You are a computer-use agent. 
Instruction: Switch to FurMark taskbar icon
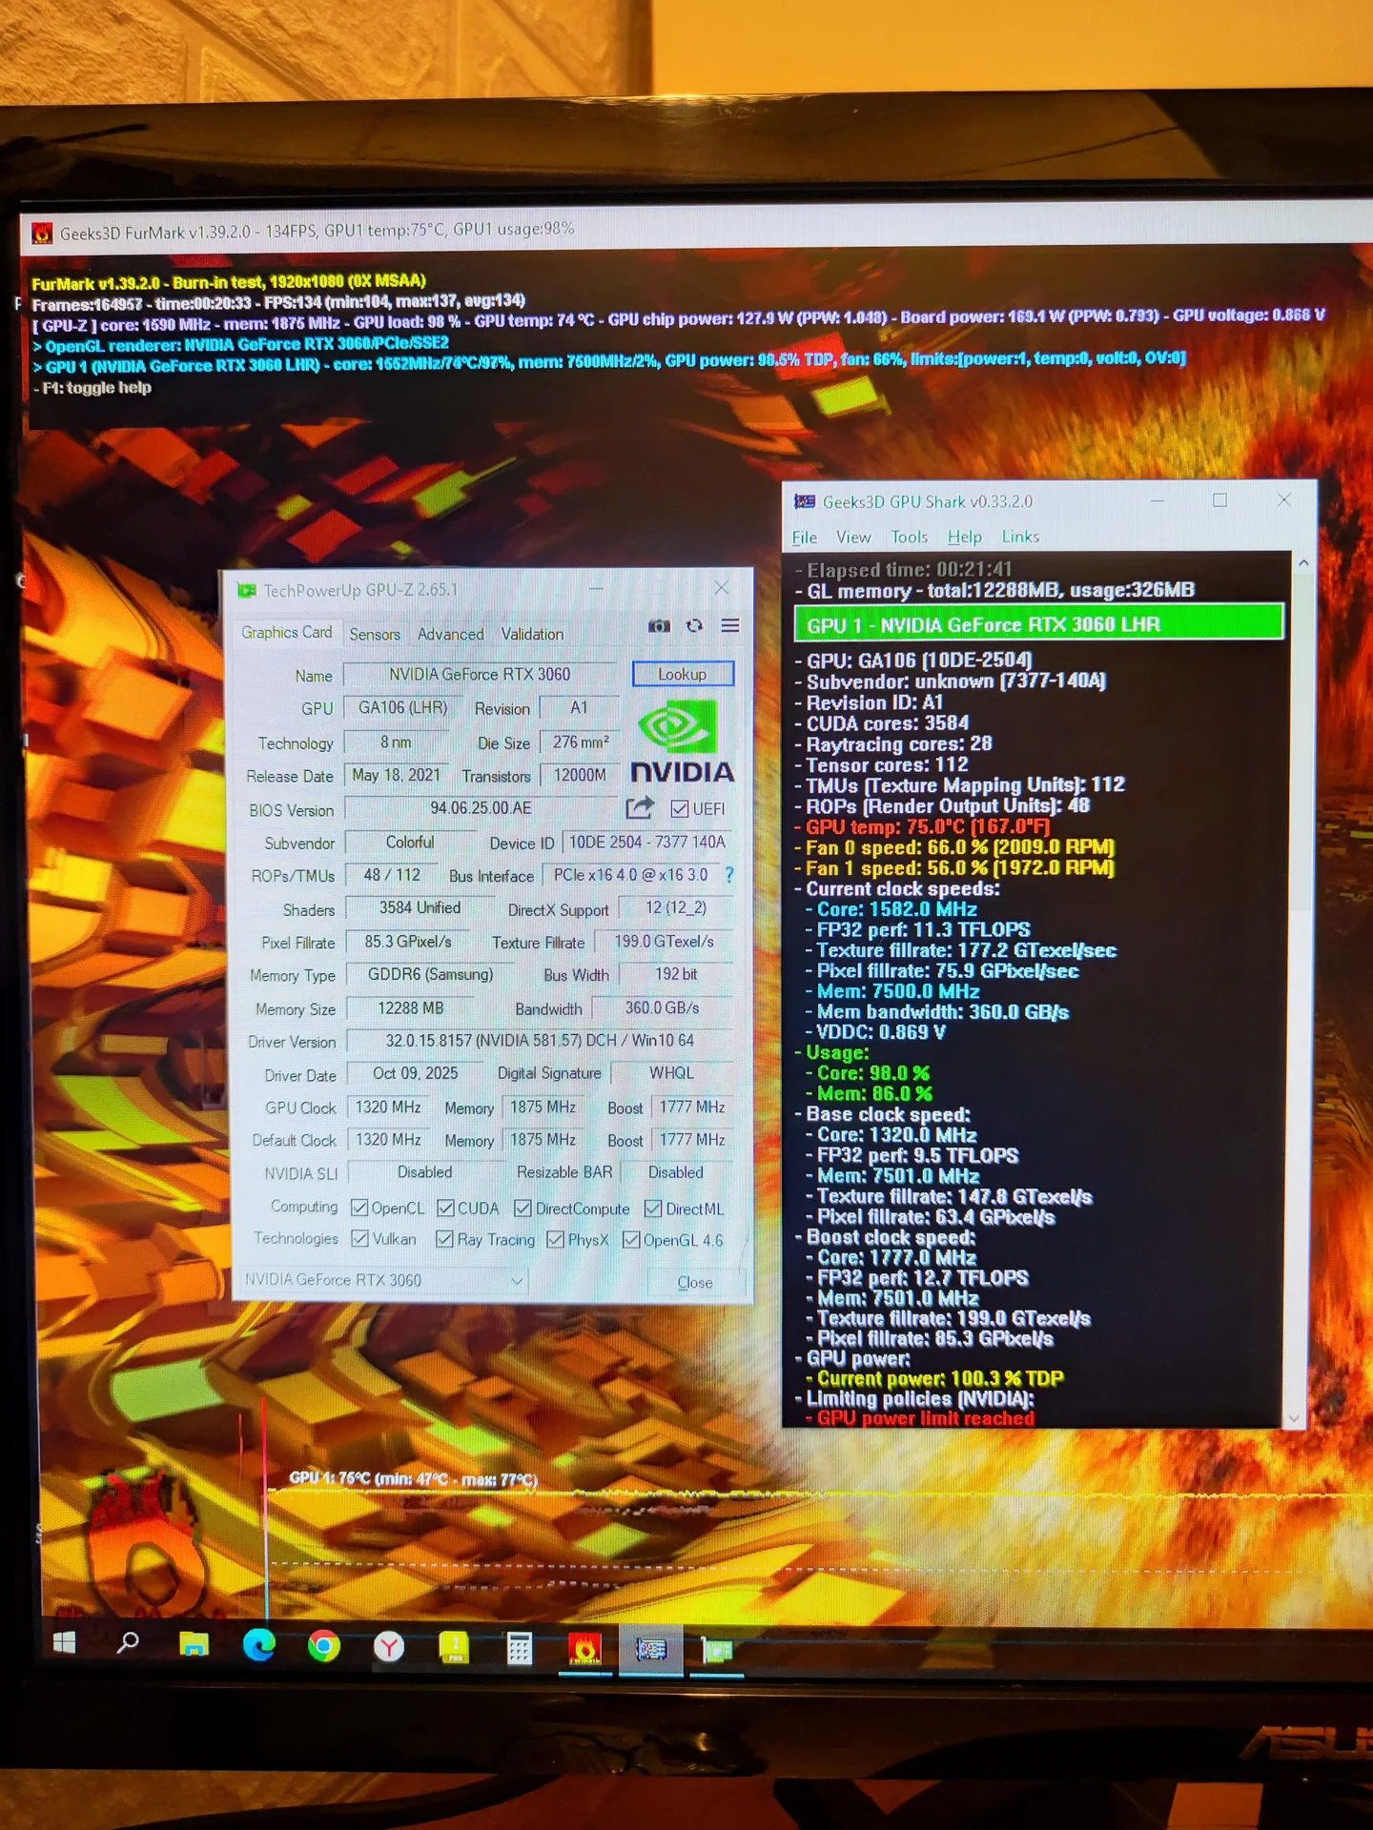coord(584,1649)
